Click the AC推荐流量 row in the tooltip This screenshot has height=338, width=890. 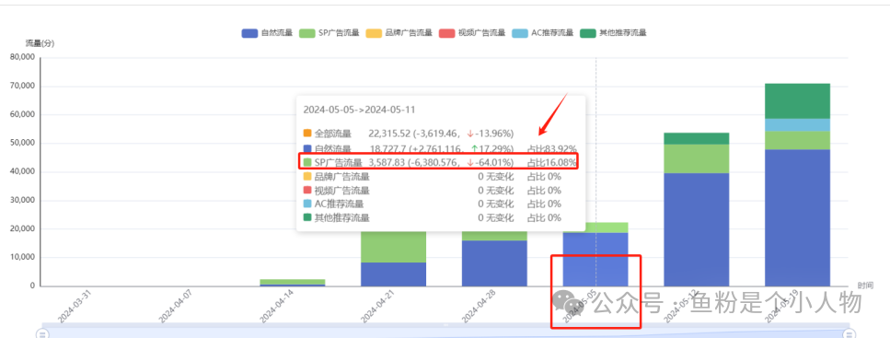coord(432,204)
